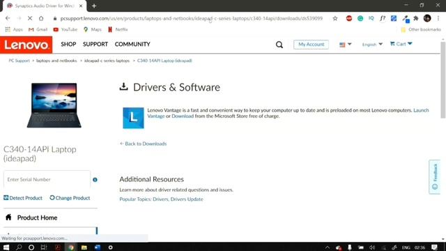446x251 pixels.
Task: Open the Windows Start menu
Action: tap(6, 247)
